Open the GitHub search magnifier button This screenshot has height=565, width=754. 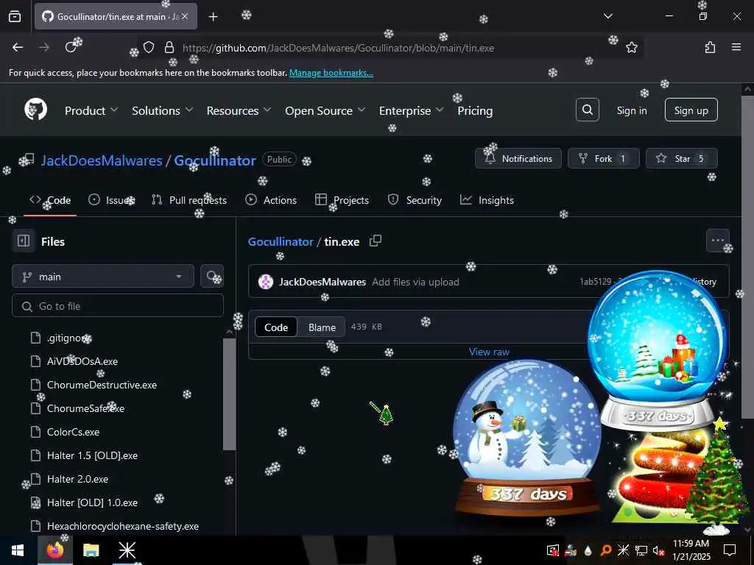point(587,110)
